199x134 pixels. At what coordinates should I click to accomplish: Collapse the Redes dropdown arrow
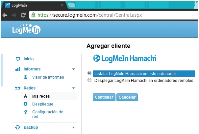point(73,88)
